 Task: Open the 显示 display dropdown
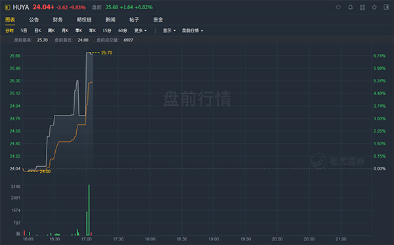(x=169, y=31)
